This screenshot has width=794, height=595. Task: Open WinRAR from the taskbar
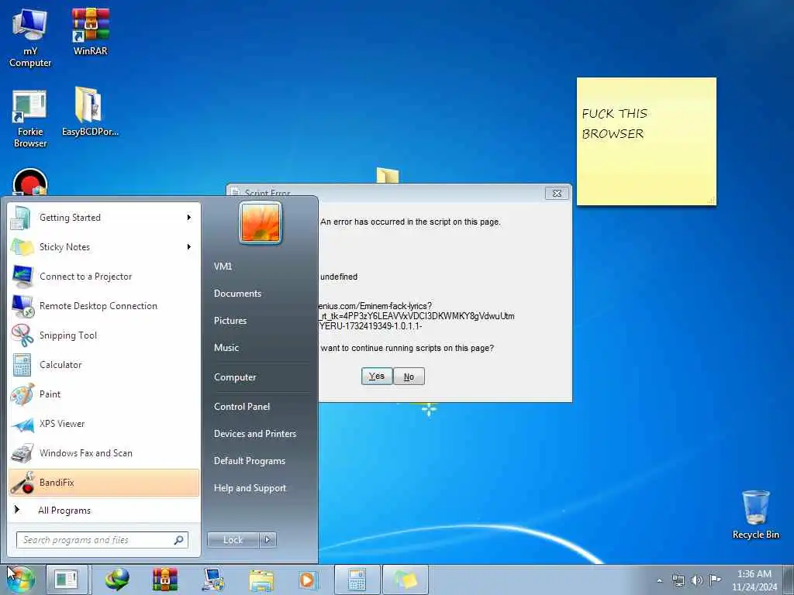(x=165, y=580)
